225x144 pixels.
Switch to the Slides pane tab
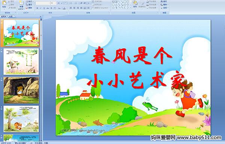[4, 16]
